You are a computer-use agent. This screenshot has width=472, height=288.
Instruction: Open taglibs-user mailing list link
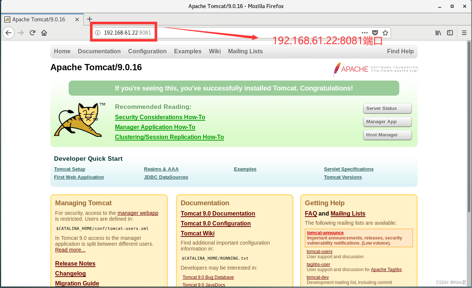point(318,264)
